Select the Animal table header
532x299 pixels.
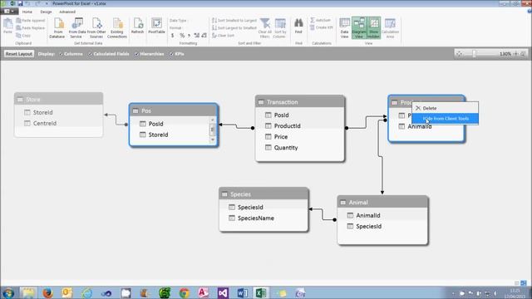point(382,202)
